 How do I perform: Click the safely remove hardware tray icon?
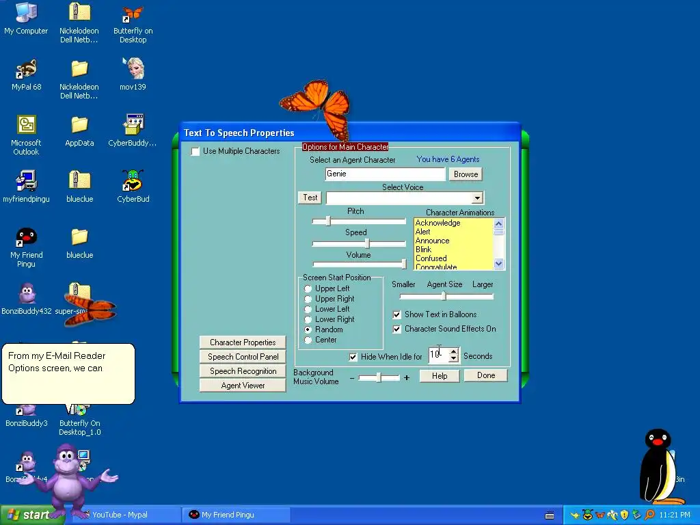[x=637, y=515]
